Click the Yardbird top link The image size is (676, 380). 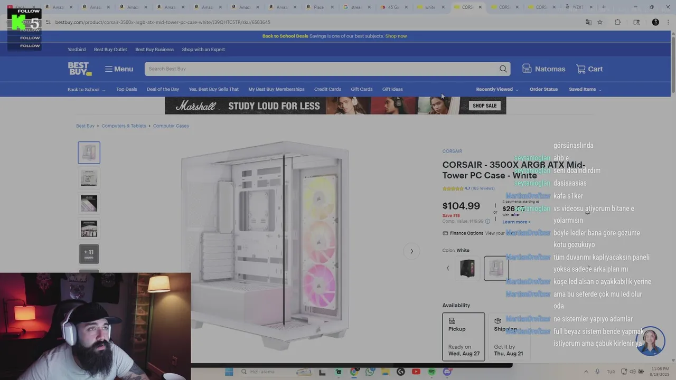77,50
